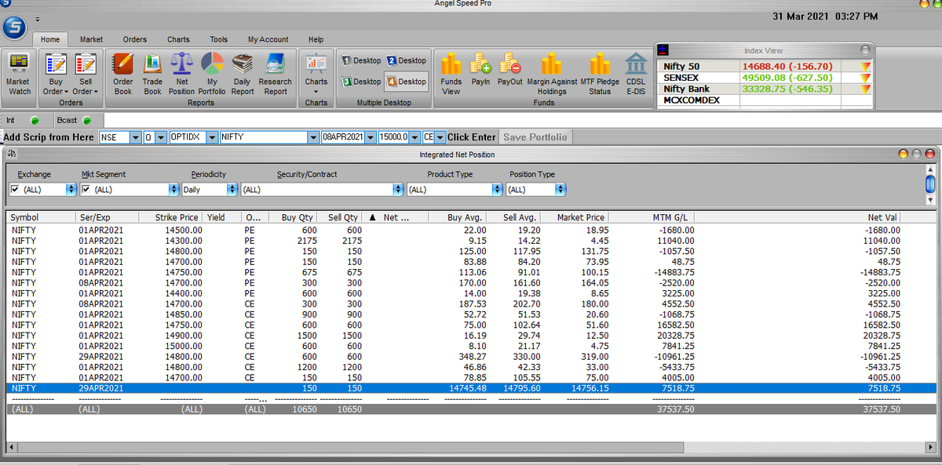Open the CE option type dropdown
The height and width of the screenshot is (465, 942).
440,137
